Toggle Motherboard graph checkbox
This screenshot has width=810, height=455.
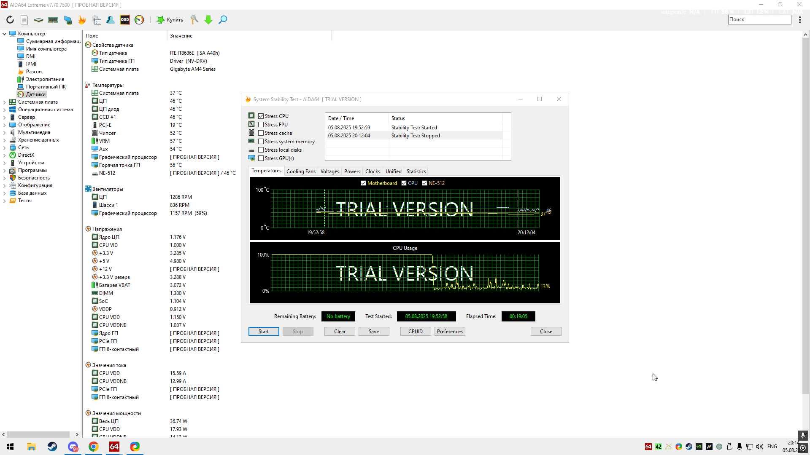pos(363,183)
